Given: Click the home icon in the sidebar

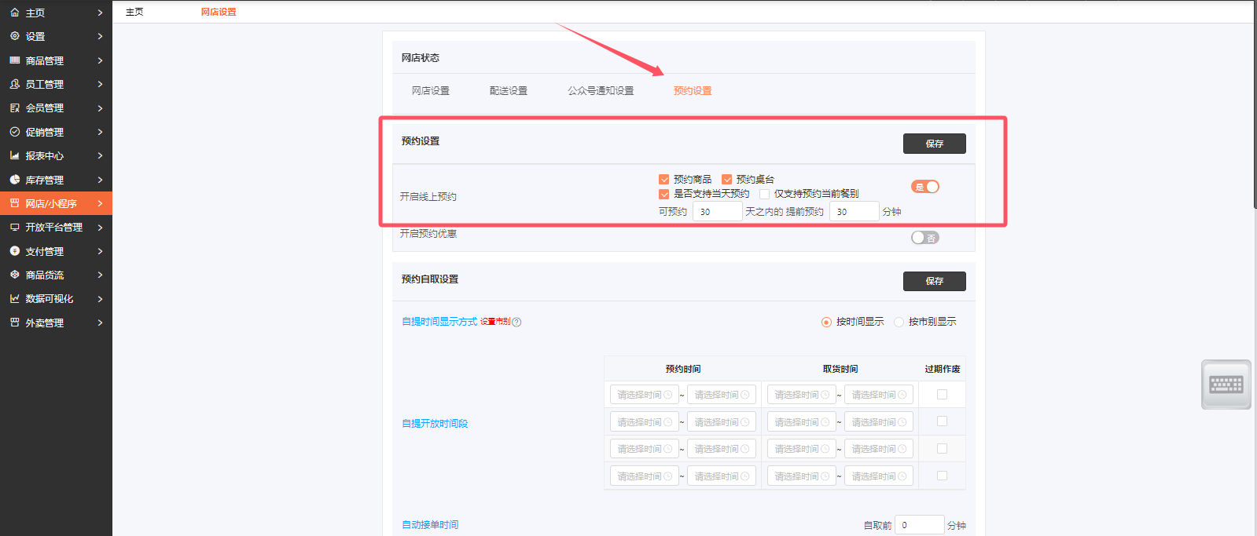Looking at the screenshot, I should pyautogui.click(x=14, y=13).
